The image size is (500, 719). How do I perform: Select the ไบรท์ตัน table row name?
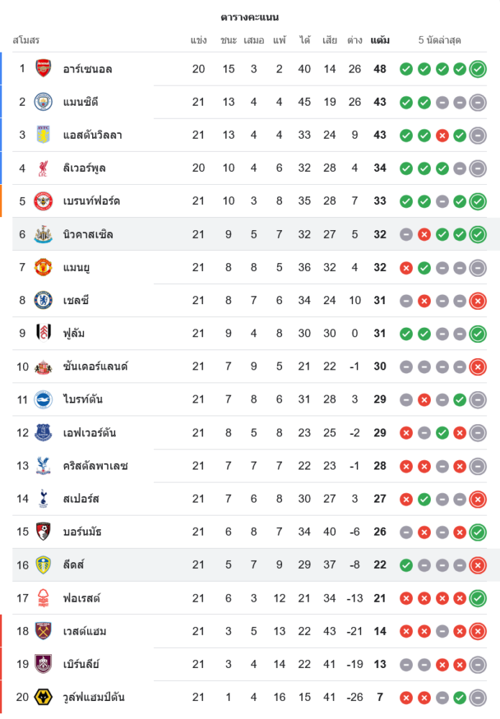[88, 400]
